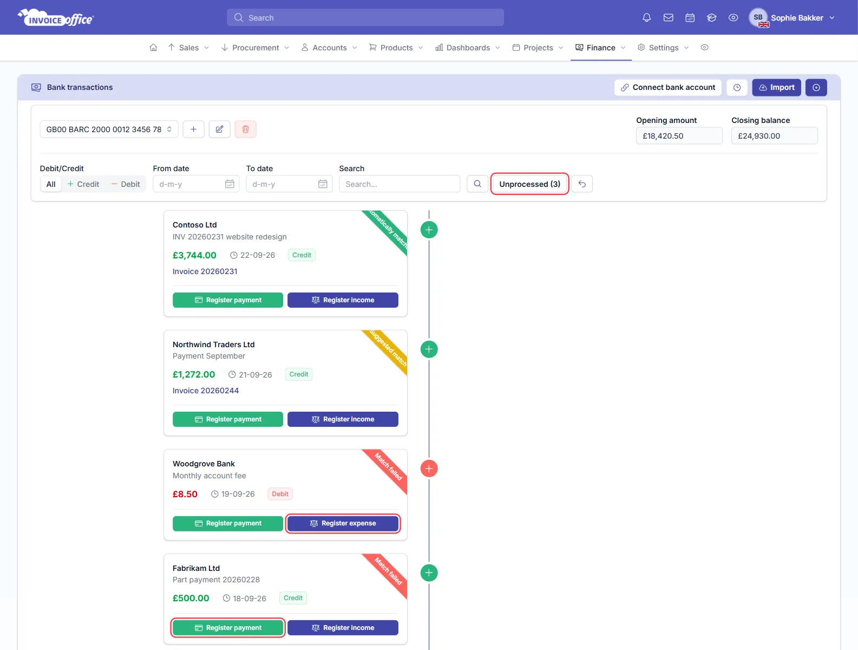Screen dimensions: 858x650
Task: Expand the Sophie Bakker user menu
Action: 792,18
